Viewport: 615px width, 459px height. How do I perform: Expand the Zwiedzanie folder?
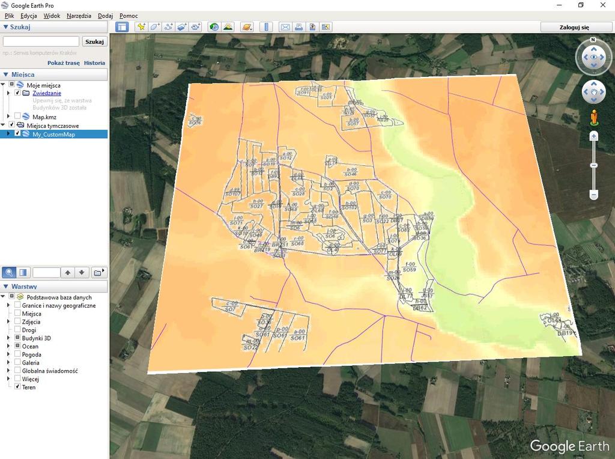8,93
